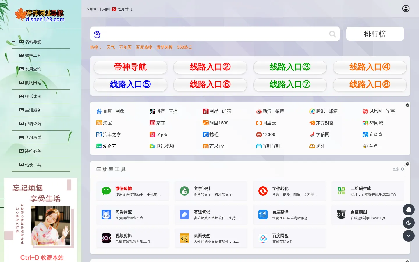Open the 排行榜 ranking button
The image size is (419, 262).
pos(375,34)
